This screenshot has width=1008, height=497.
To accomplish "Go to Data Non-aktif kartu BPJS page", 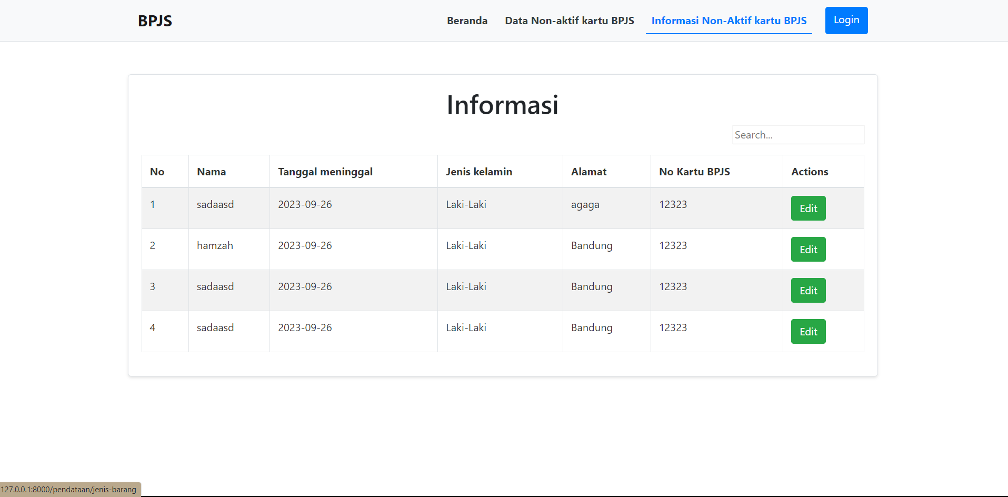I will 569,21.
